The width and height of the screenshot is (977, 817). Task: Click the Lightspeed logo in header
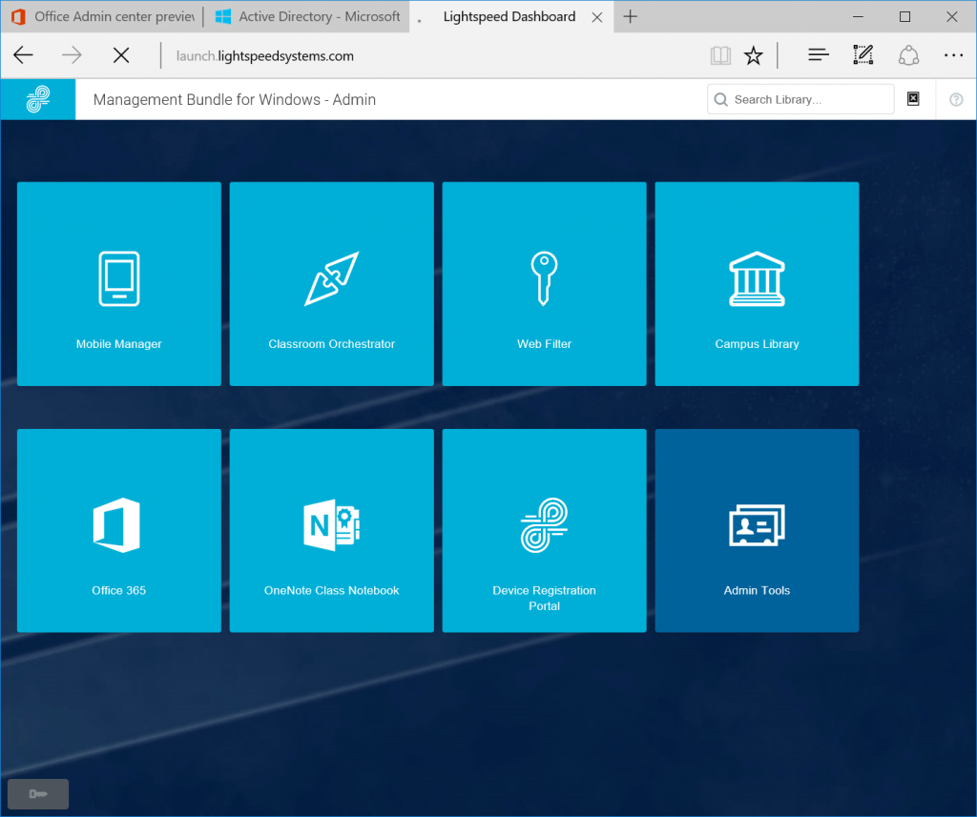[38, 99]
